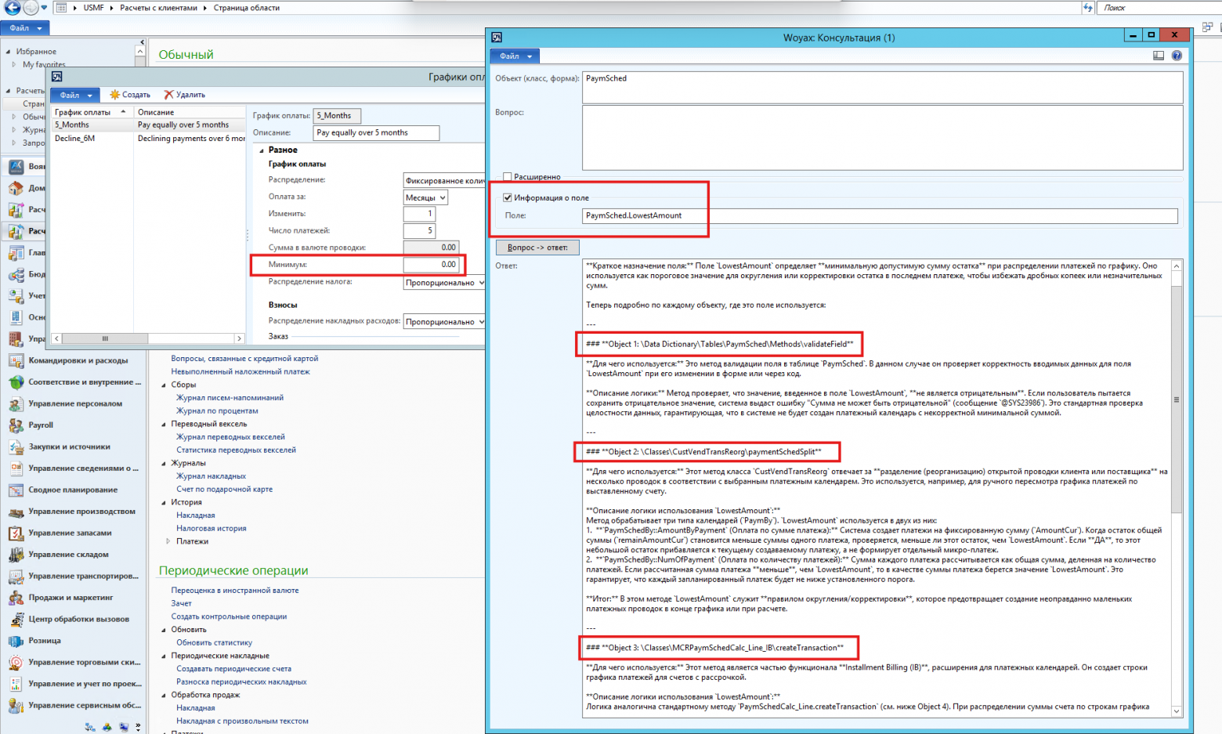
Task: Expand the Платежи tree item under История
Action: (x=168, y=541)
